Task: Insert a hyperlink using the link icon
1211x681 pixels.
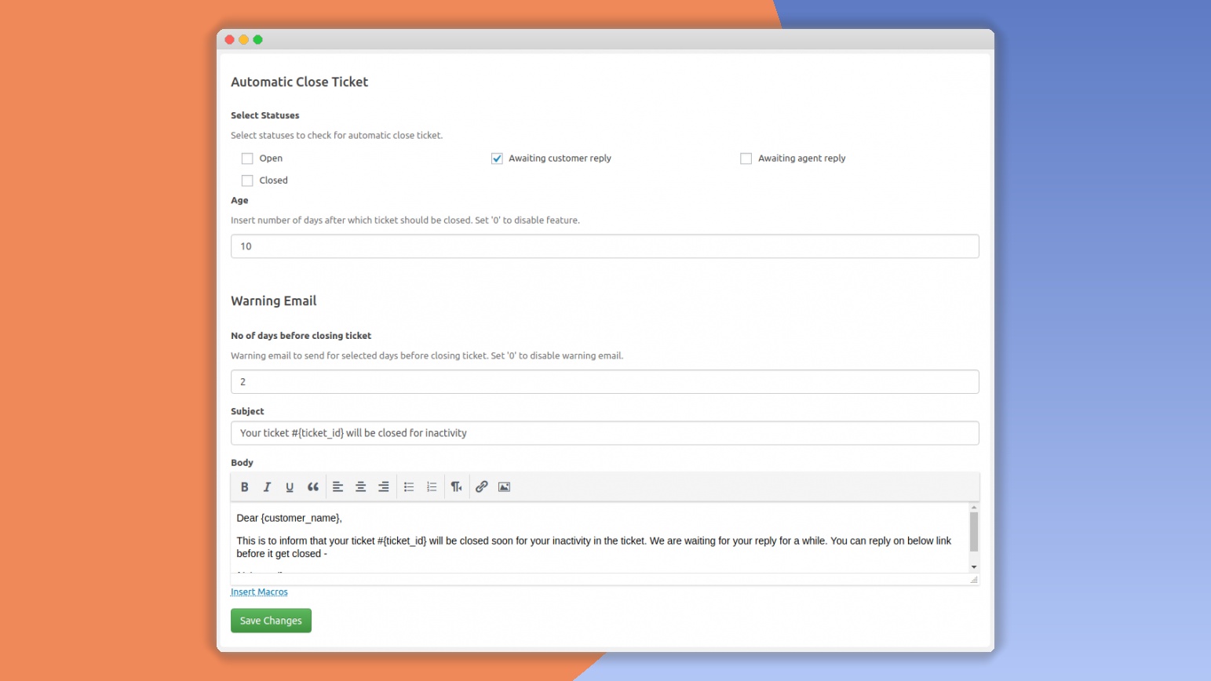Action: pos(481,487)
